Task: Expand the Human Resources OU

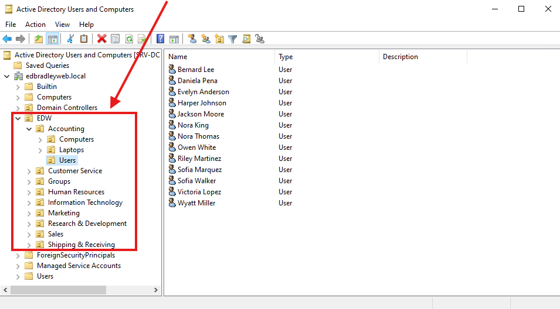Action: 29,193
